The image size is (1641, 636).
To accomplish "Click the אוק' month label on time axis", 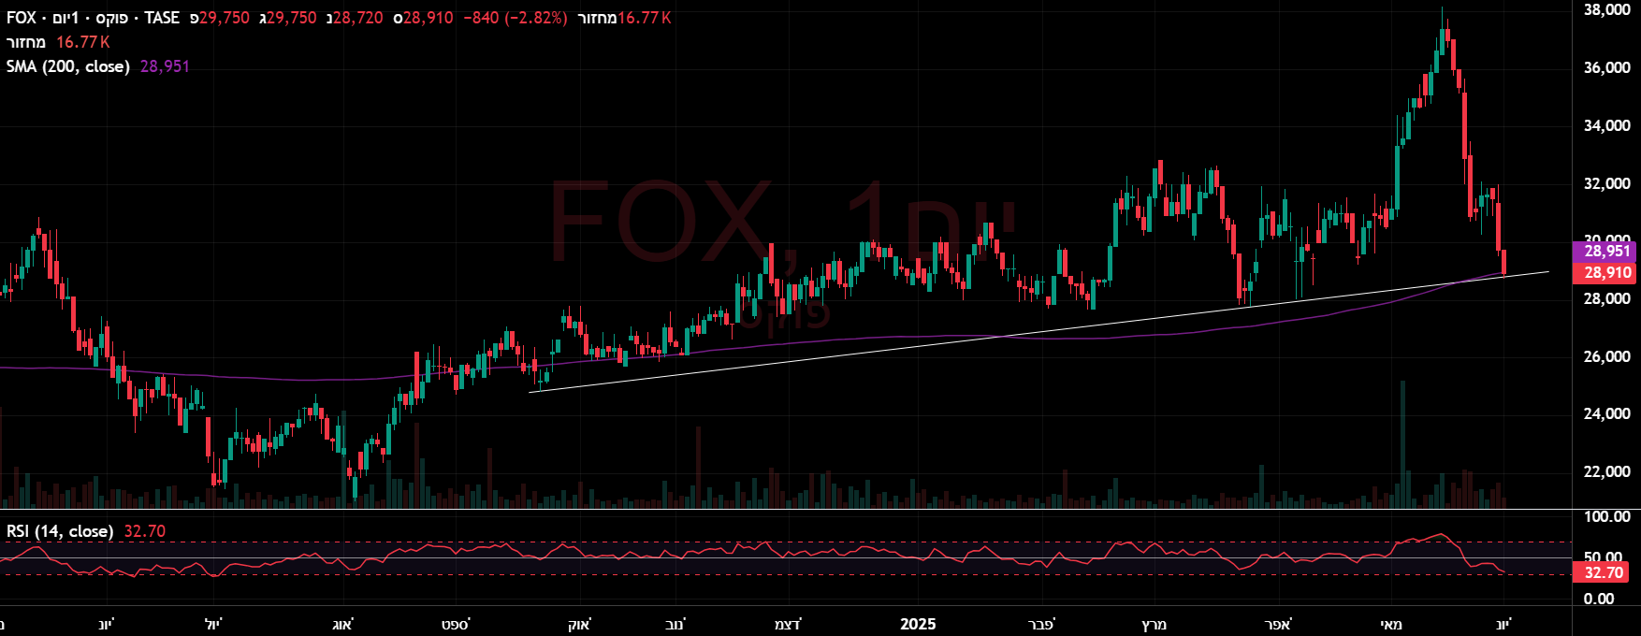I will point(580,625).
